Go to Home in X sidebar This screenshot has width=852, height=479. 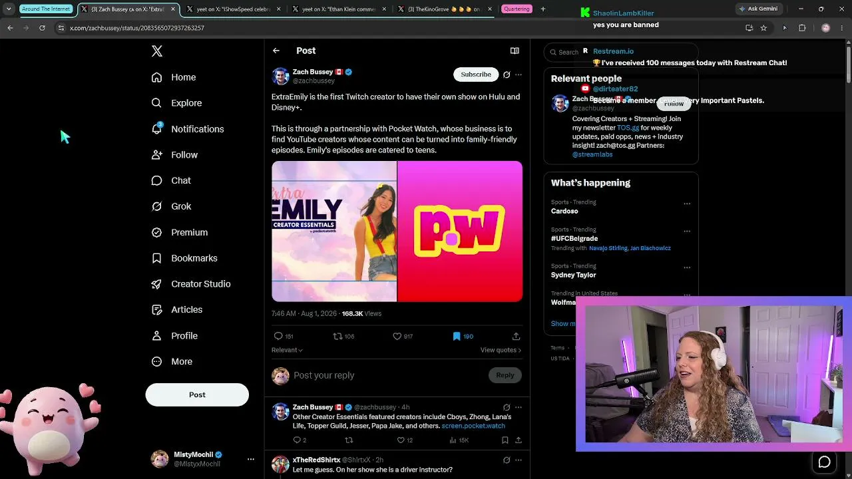(174, 77)
